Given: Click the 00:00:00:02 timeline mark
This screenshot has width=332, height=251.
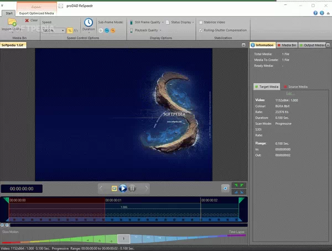Looking at the screenshot, I should point(209,200).
